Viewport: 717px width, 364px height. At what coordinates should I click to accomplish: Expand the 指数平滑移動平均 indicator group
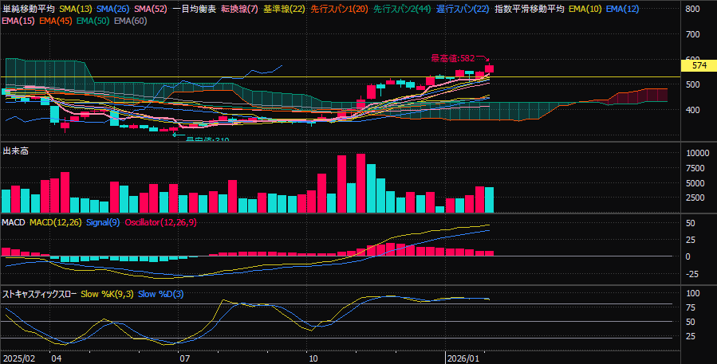pos(529,9)
